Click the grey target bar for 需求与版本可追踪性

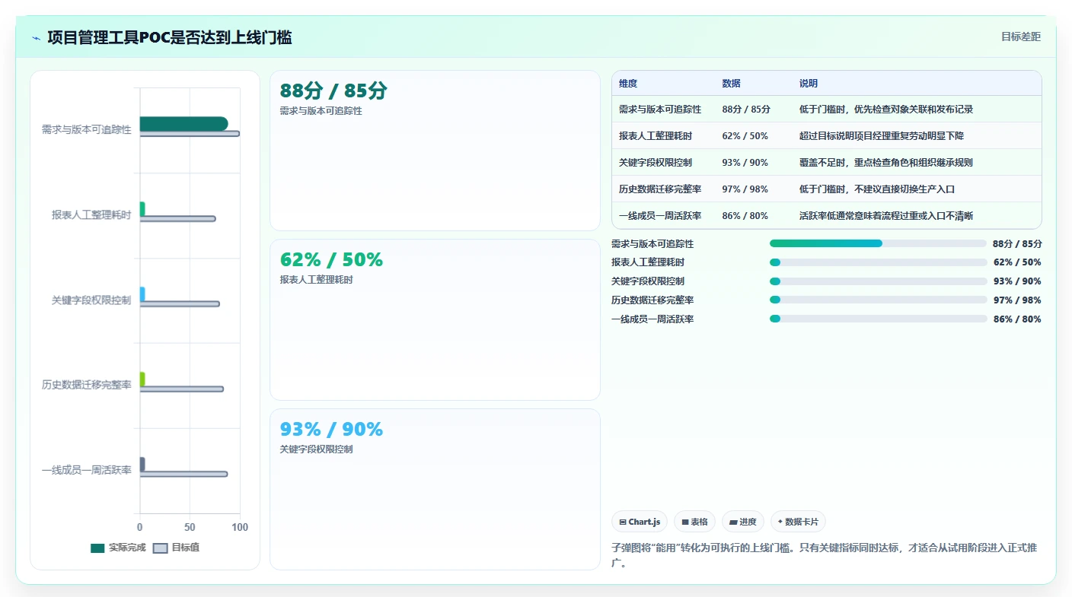pos(190,134)
